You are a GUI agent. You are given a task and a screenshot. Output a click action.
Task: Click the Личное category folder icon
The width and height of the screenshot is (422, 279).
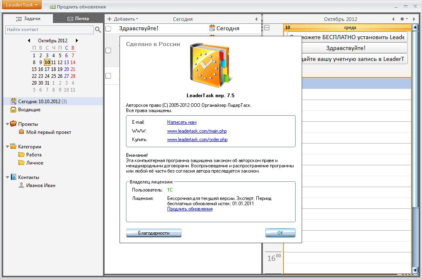point(21,163)
